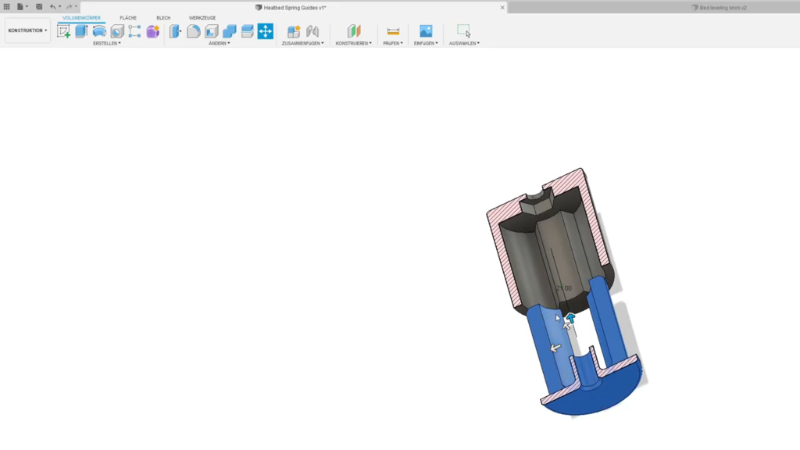This screenshot has height=450, width=800.
Task: Select the Create Form tool
Action: [x=152, y=31]
